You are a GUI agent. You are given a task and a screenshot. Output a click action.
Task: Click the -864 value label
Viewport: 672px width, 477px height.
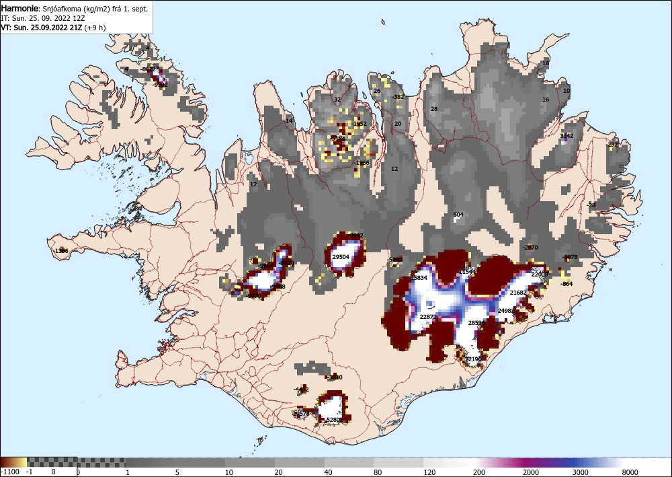pos(566,283)
